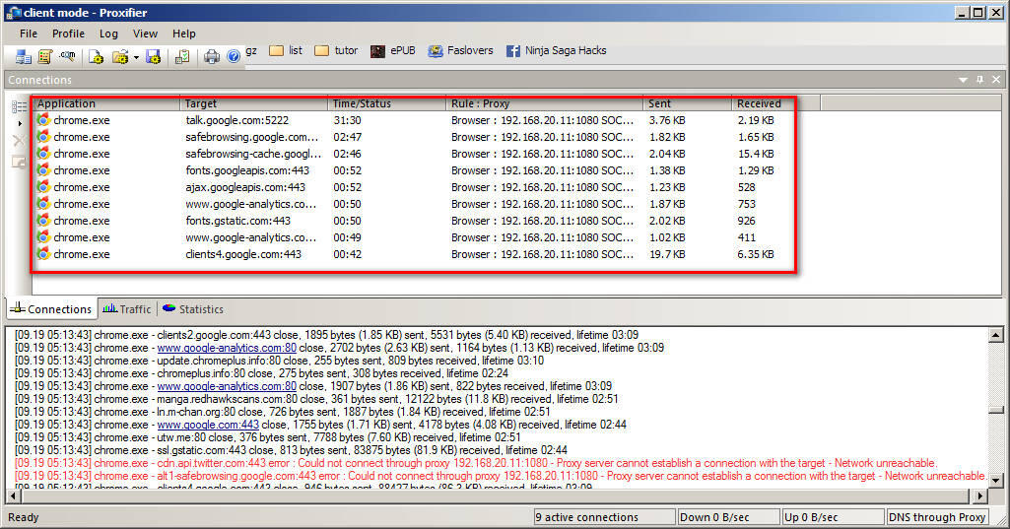Sort by the Sent column header

pos(687,103)
